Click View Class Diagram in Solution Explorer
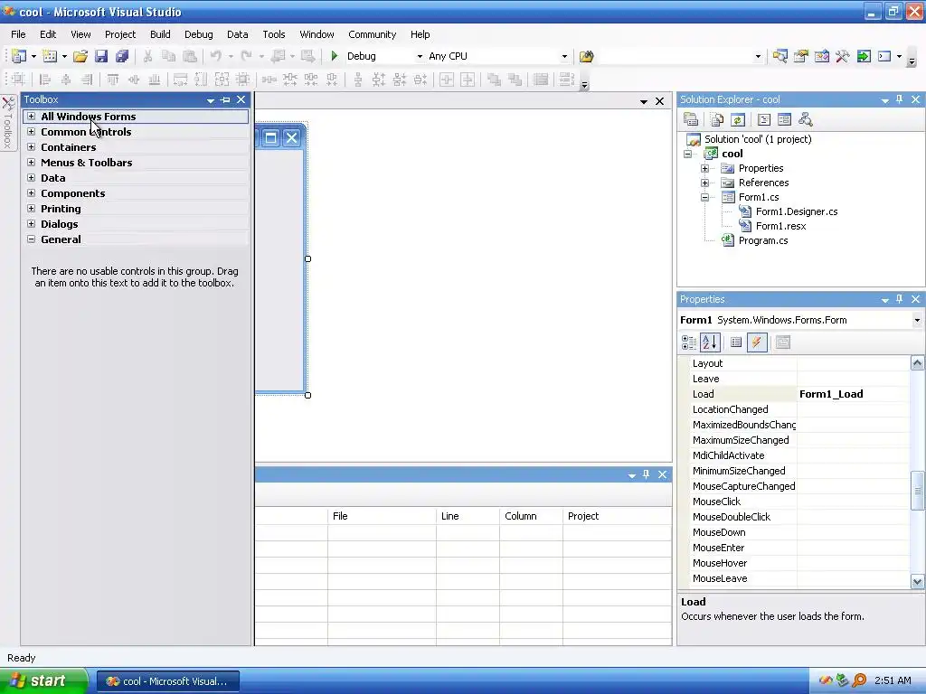Image resolution: width=926 pixels, height=694 pixels. coord(805,120)
